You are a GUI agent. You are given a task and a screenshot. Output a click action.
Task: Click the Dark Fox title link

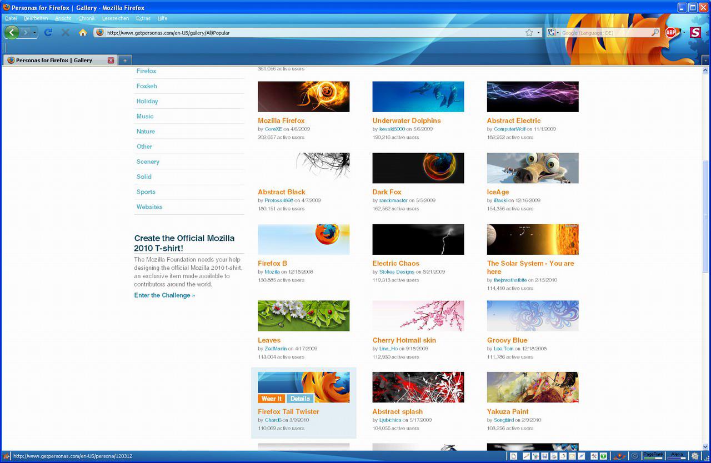(387, 192)
